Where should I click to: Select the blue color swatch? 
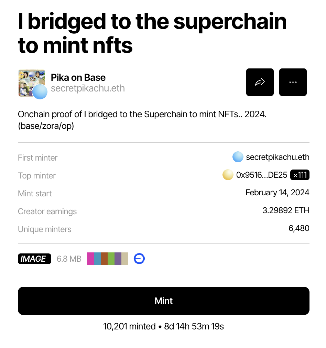pos(97,259)
